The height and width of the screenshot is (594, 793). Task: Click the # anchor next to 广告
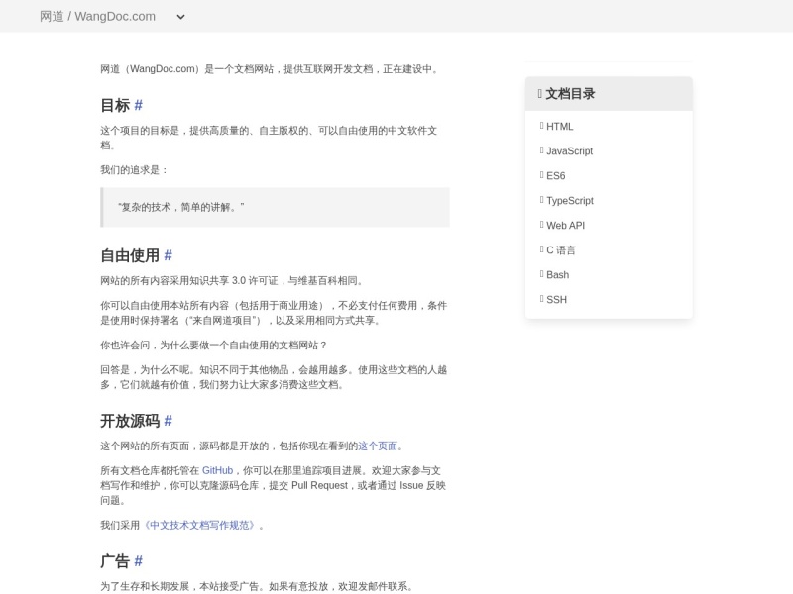(138, 561)
